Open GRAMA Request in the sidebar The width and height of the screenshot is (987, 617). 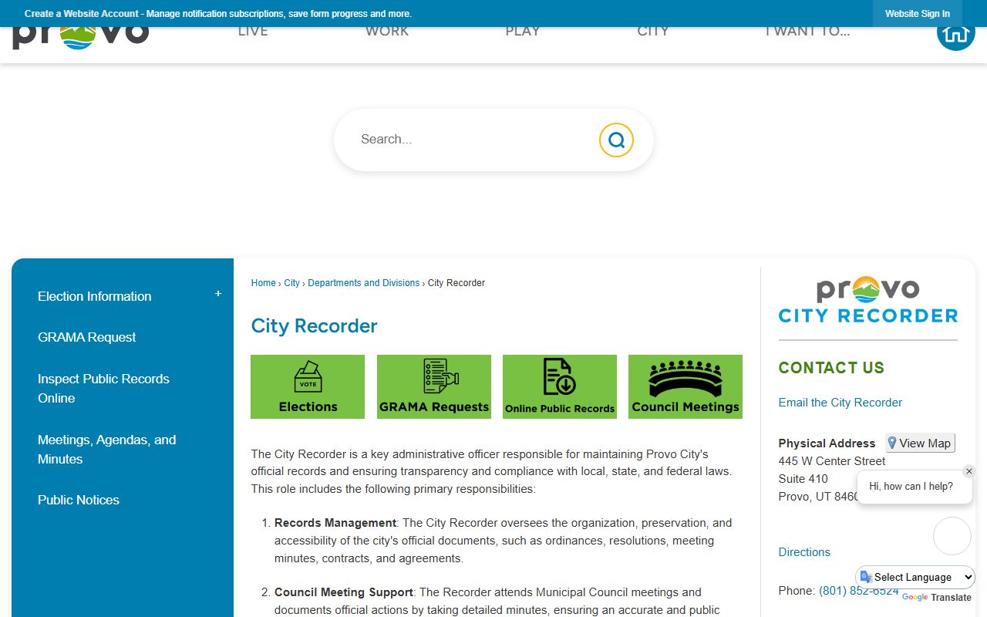coord(86,337)
